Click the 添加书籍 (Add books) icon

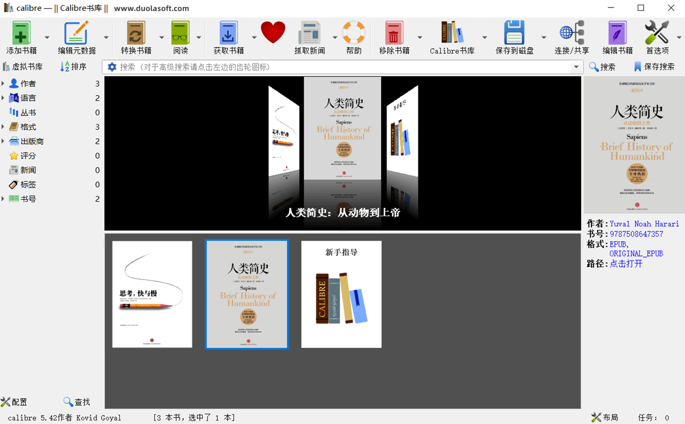pos(21,33)
